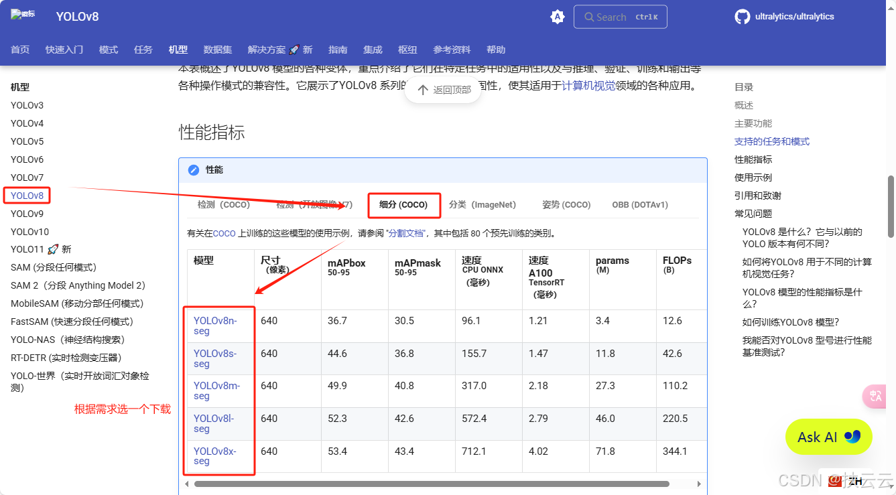This screenshot has width=896, height=495.
Task: Switch to 分类 (ImageNet) tab
Action: (483, 204)
